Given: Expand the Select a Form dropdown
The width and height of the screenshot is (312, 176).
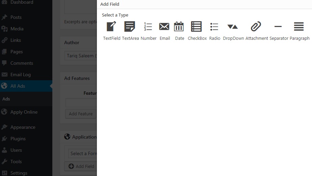Looking at the screenshot, I should 83,153.
